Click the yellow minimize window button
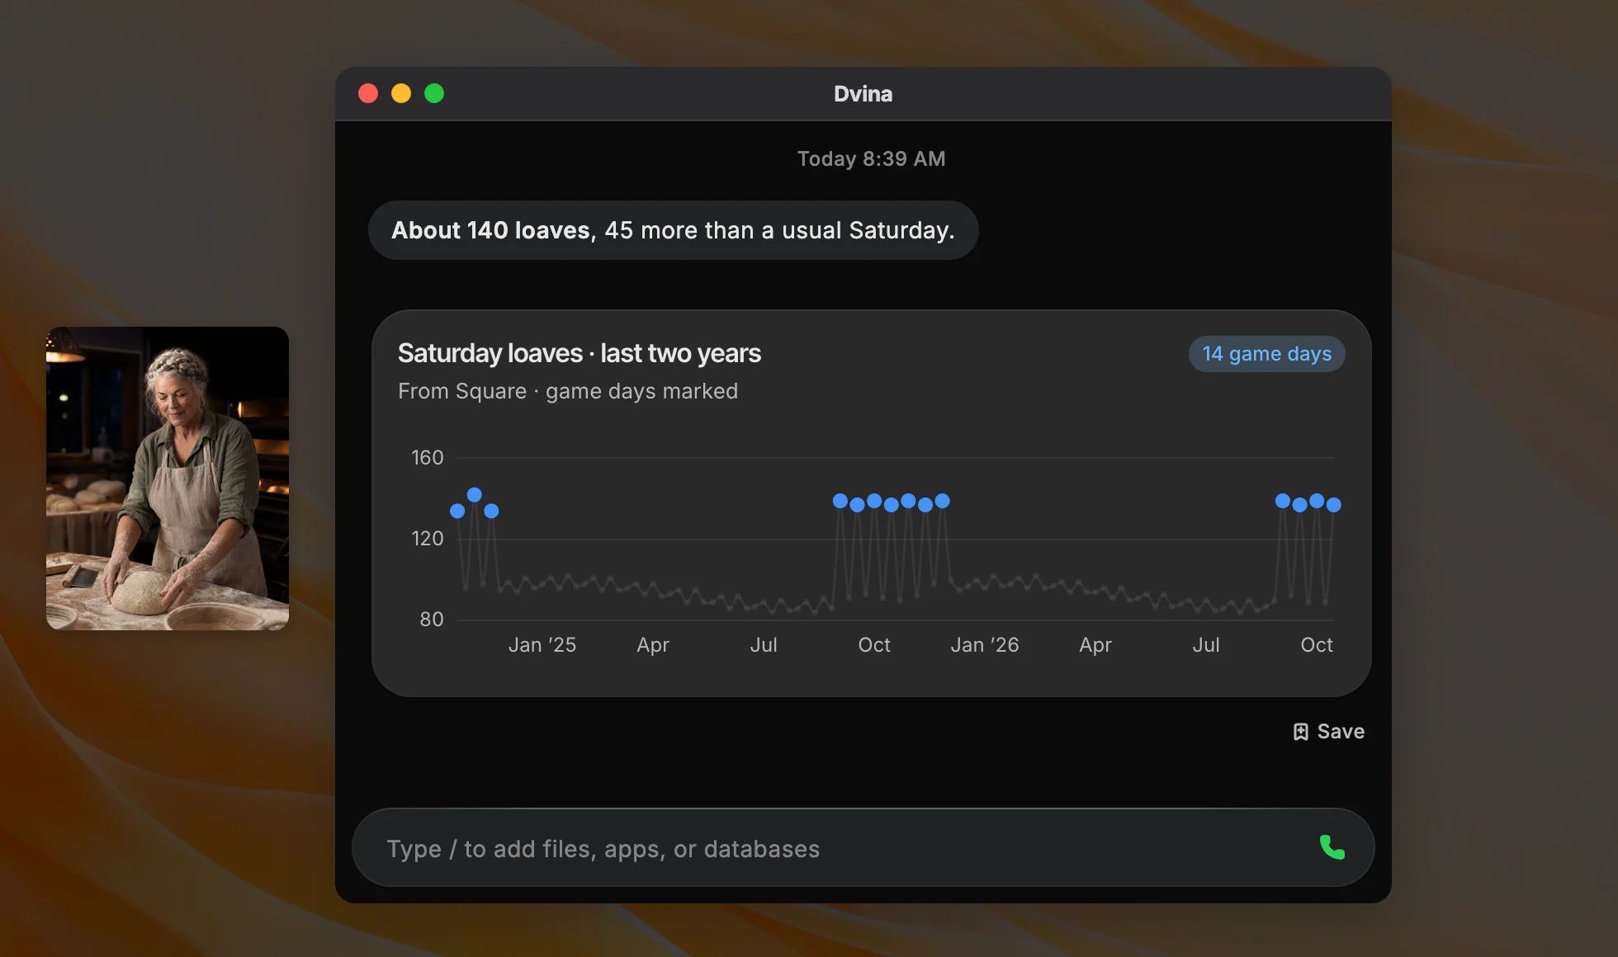 (401, 93)
